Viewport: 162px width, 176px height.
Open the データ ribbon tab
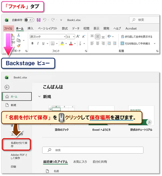click(x=76, y=28)
